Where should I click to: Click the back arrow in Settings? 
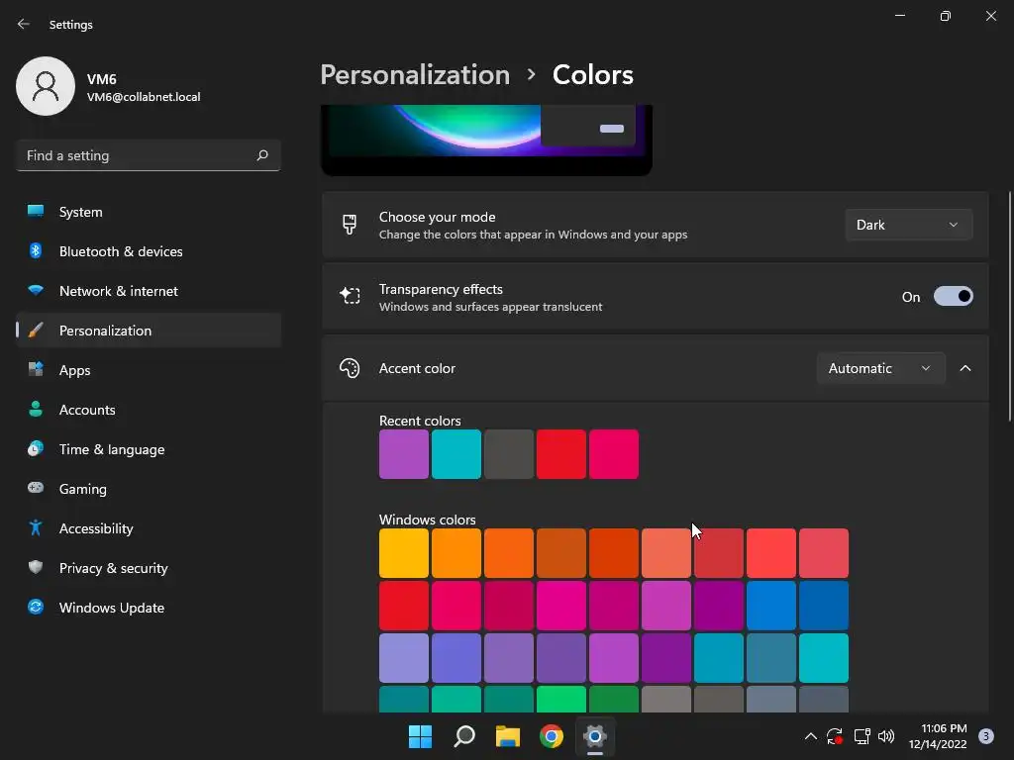tap(24, 24)
